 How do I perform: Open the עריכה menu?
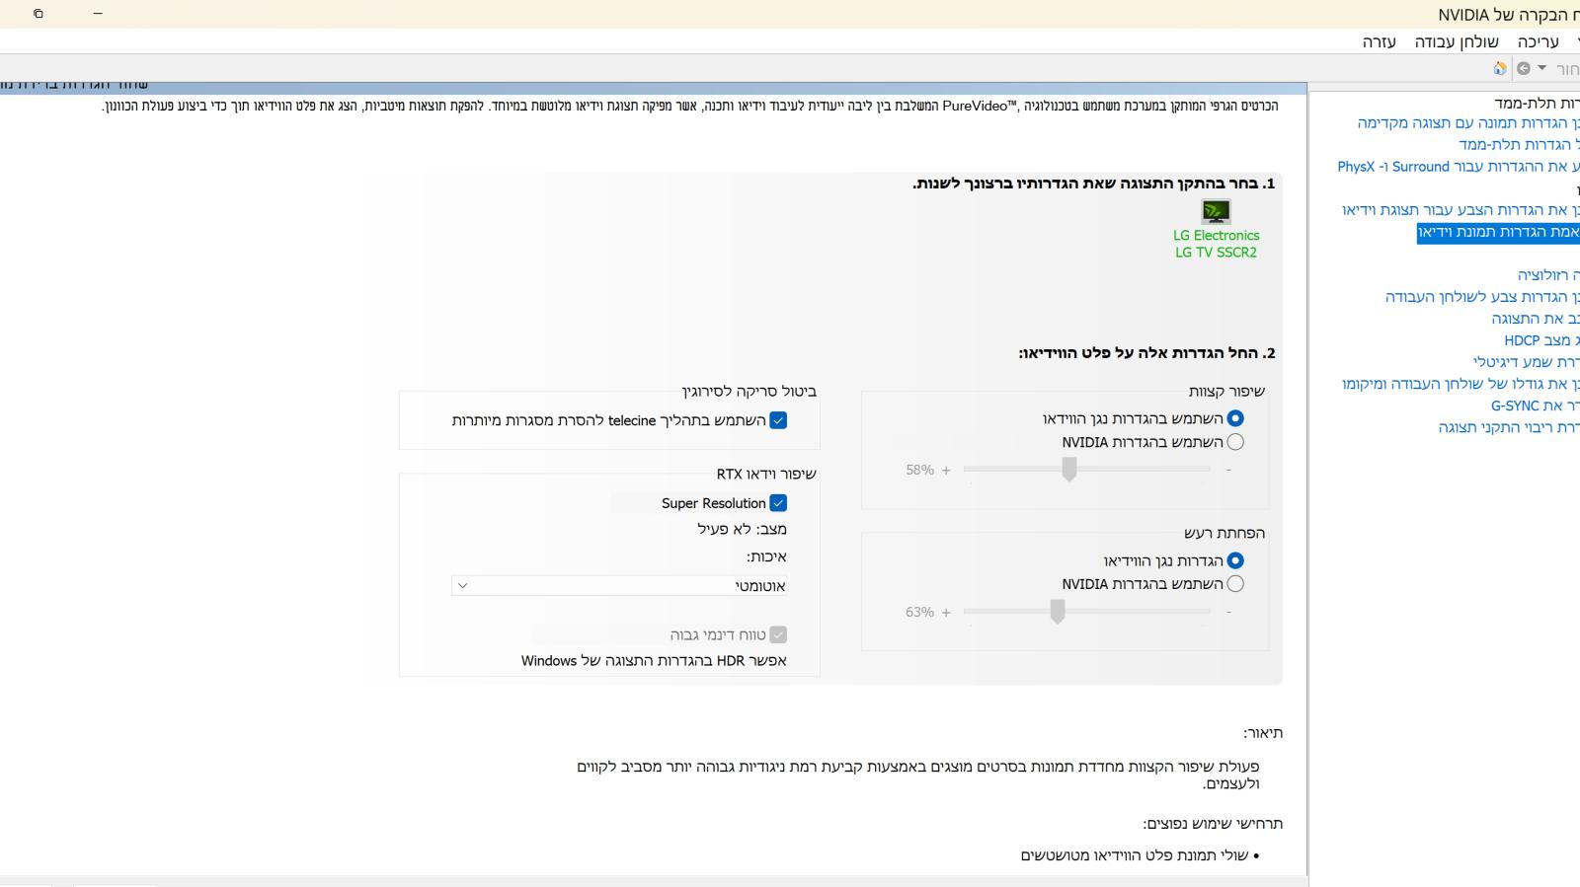tap(1539, 41)
